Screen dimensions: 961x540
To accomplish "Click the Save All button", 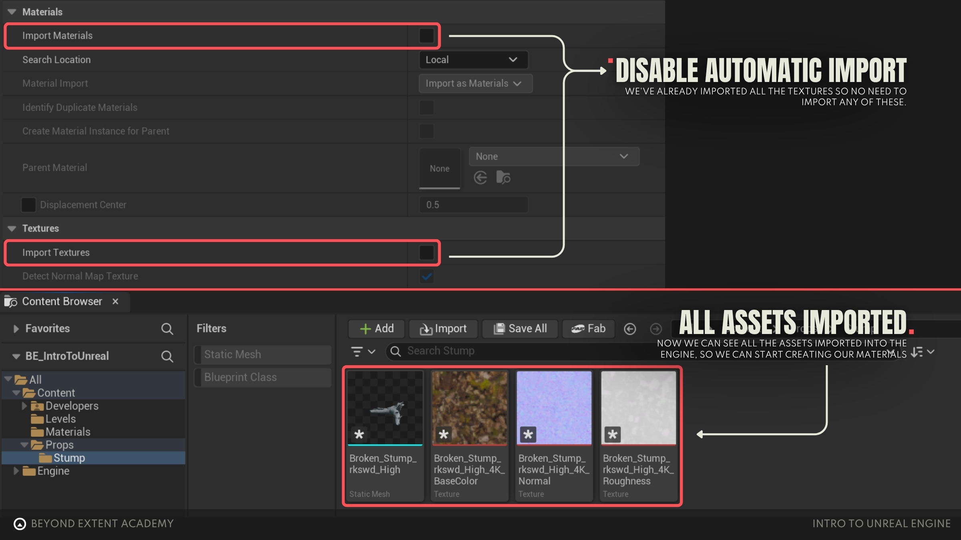I will pos(520,329).
